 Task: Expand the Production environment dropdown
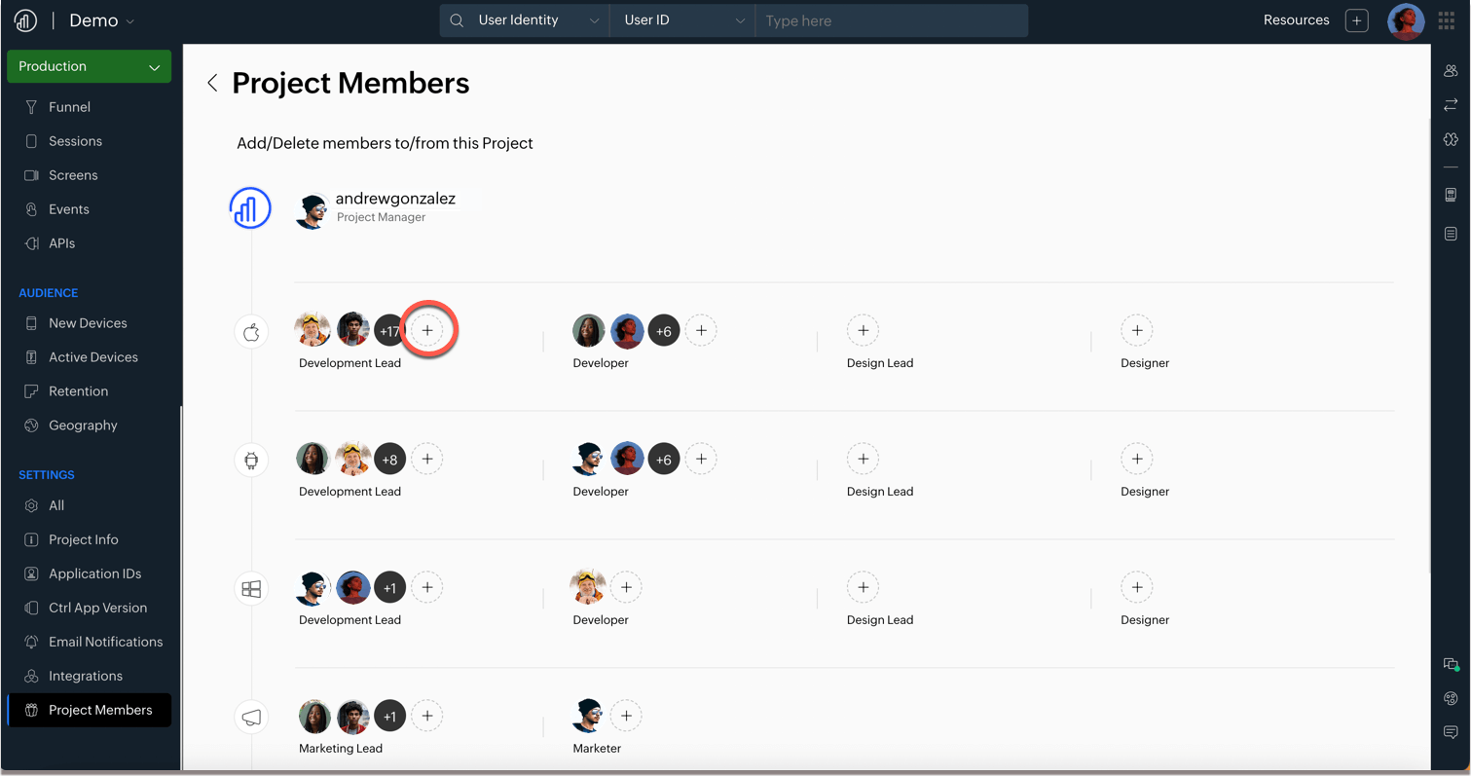(x=90, y=66)
